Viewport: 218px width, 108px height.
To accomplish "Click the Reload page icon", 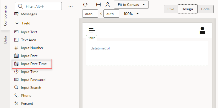I will [x=85, y=5].
